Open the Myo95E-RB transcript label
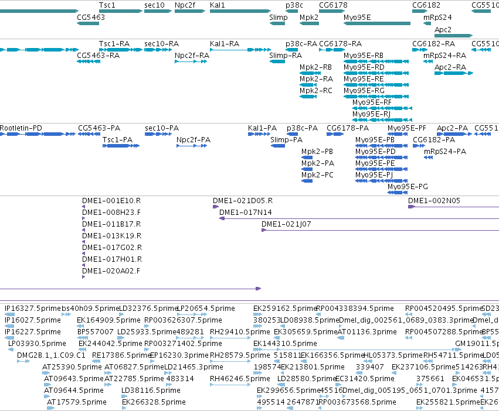 364,56
